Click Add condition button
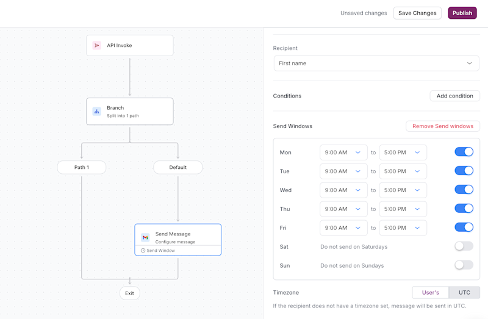 pos(454,96)
